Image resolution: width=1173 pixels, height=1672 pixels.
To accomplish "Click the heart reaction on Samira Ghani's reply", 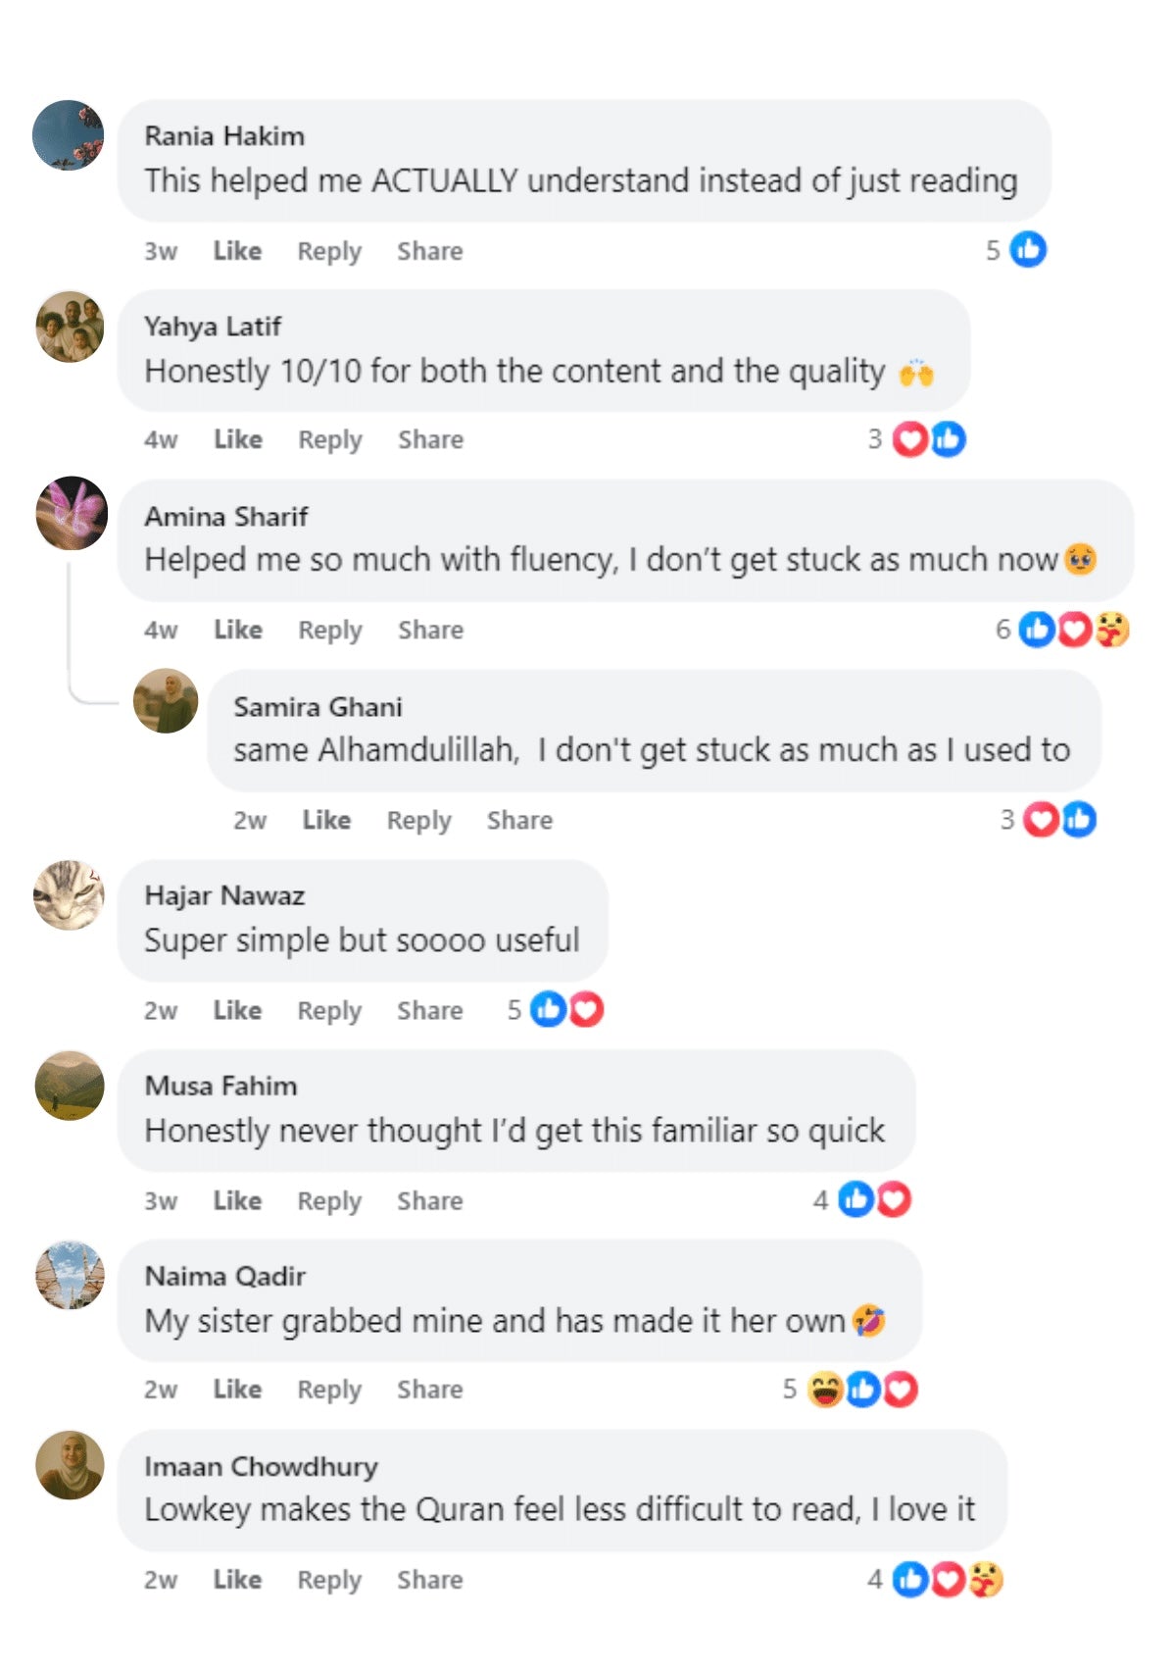I will pos(1041,820).
